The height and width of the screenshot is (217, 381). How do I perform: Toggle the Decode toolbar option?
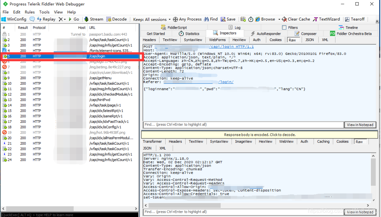[x=116, y=19]
